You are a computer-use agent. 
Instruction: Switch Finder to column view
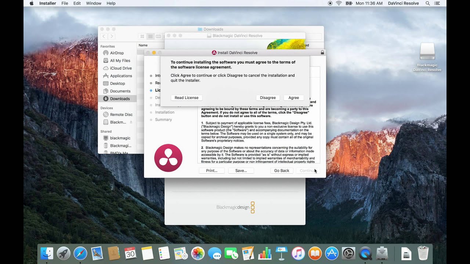(x=158, y=36)
